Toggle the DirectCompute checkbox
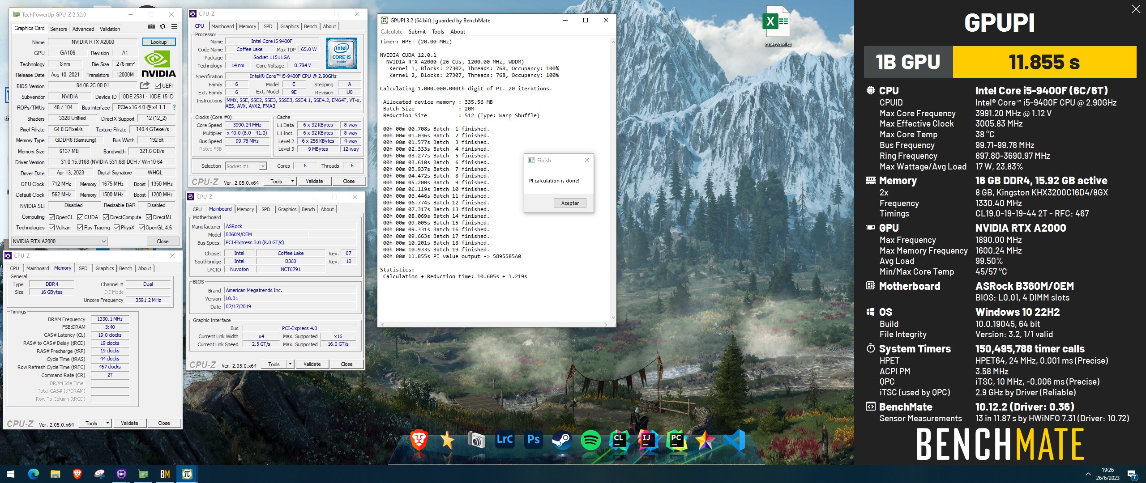The width and height of the screenshot is (1146, 483). pyautogui.click(x=106, y=217)
